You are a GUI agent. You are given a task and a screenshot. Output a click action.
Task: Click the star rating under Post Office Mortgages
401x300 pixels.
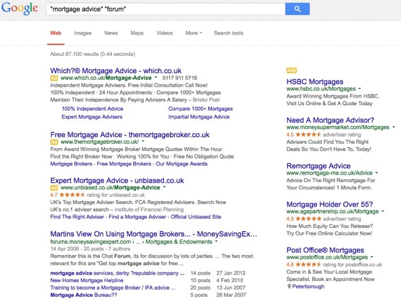(x=309, y=265)
